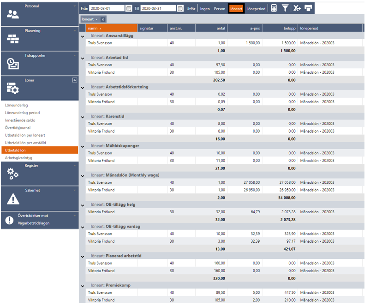This screenshot has height=303, width=370.
Task: Collapse the Måltidskuponger group
Action: [83, 147]
